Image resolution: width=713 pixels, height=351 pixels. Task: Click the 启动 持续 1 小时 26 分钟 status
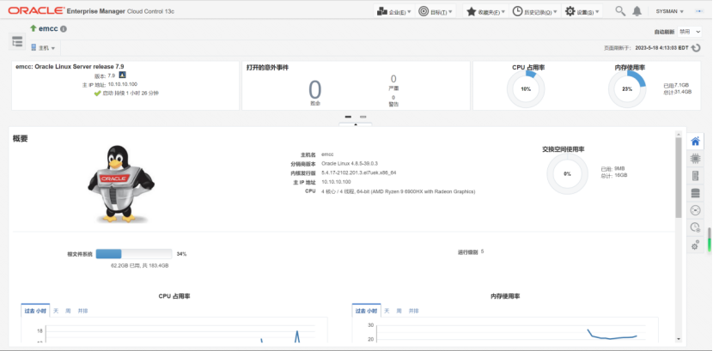[131, 93]
